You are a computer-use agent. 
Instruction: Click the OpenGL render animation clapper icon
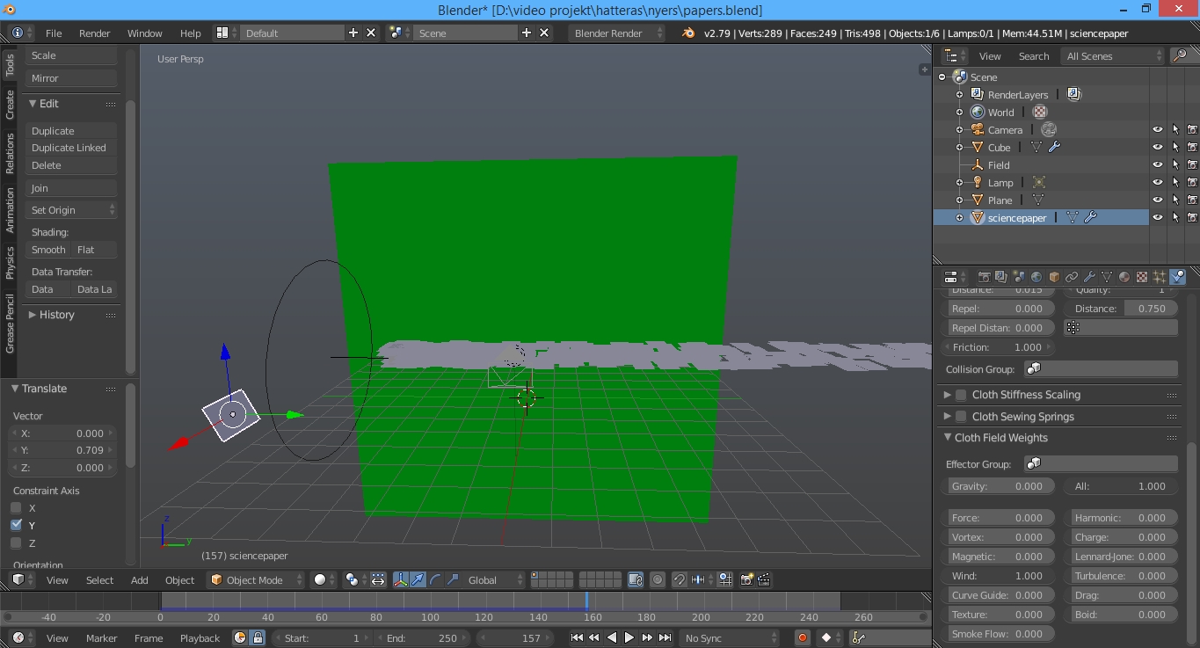coord(764,579)
